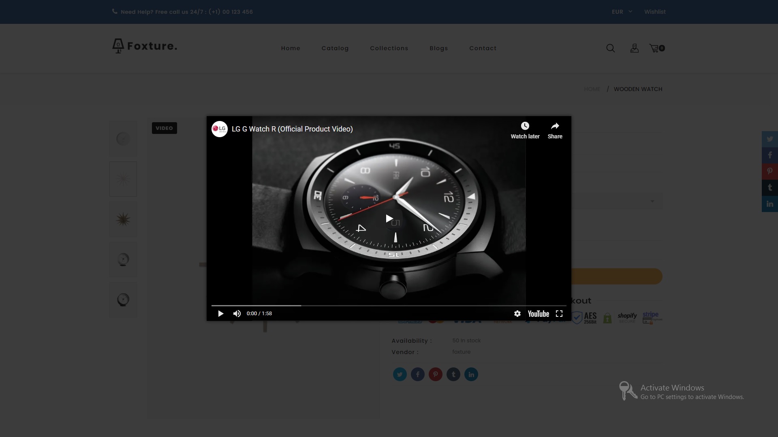The width and height of the screenshot is (778, 437).
Task: Click the Shopify secure badge
Action: (x=627, y=318)
